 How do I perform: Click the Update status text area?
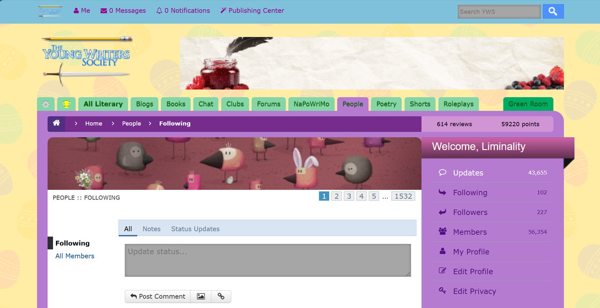click(x=268, y=260)
